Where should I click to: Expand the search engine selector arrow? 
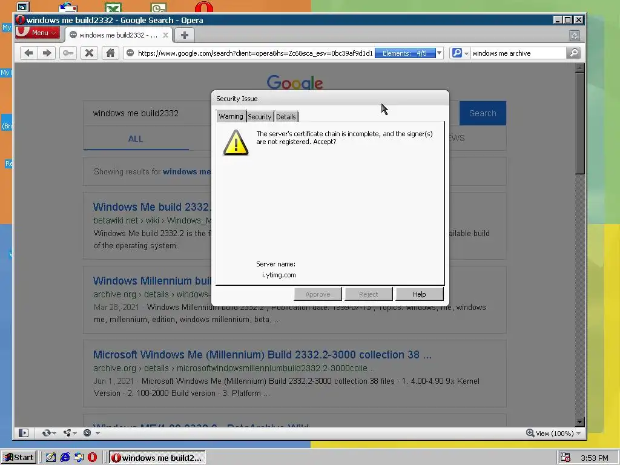[467, 53]
